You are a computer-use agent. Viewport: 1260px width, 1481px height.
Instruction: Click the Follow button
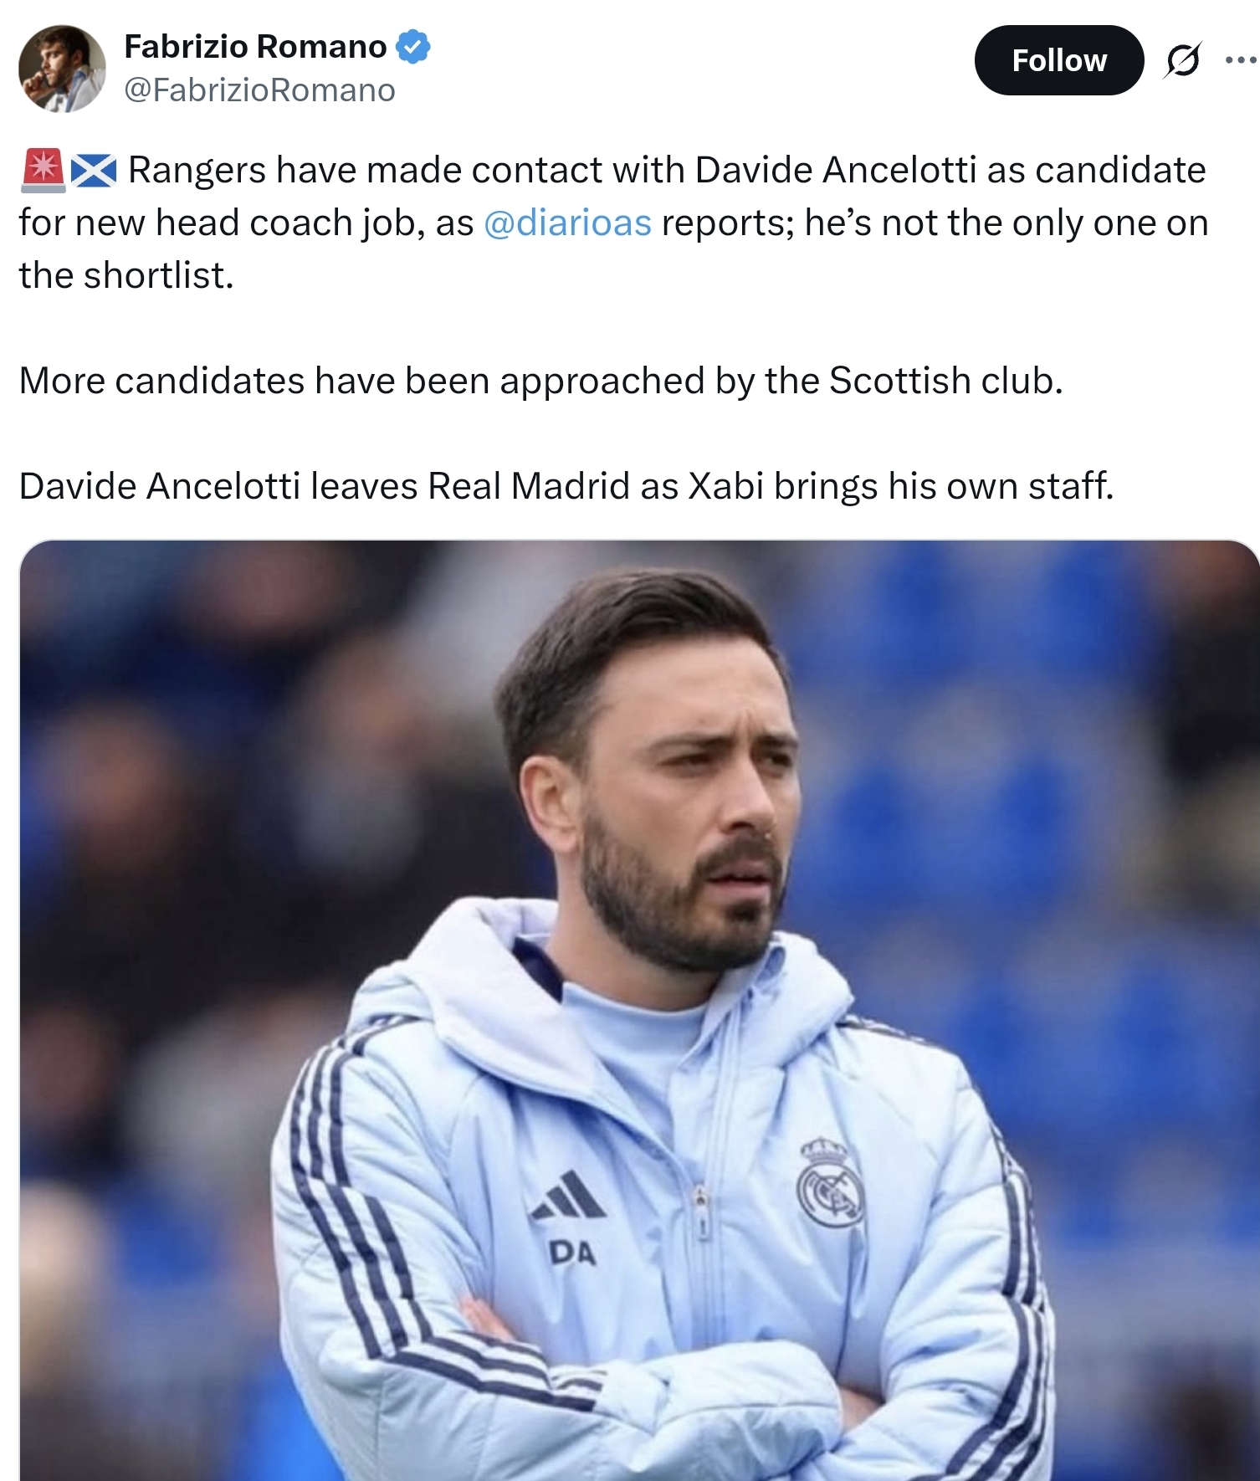pyautogui.click(x=1058, y=60)
